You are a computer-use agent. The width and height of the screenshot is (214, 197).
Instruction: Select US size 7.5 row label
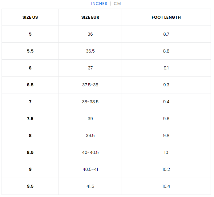point(30,119)
